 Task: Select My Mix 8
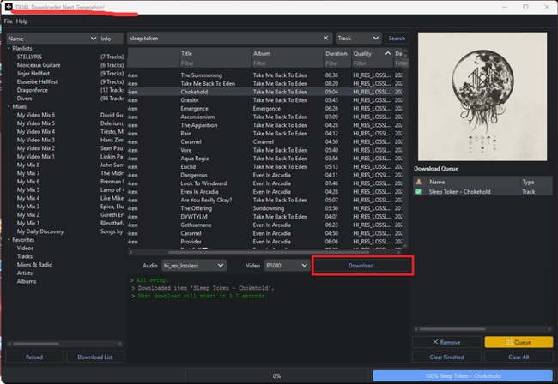(28, 165)
